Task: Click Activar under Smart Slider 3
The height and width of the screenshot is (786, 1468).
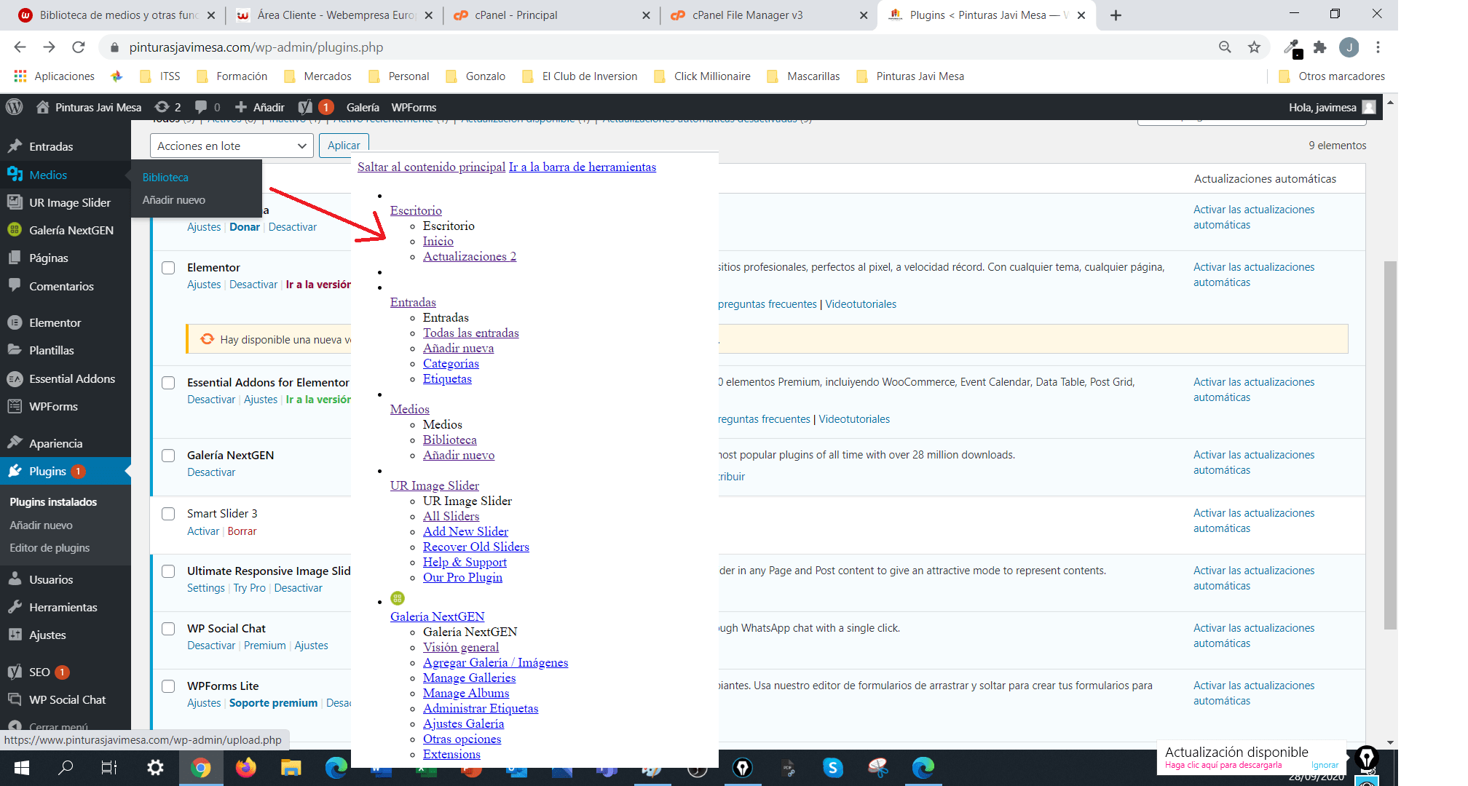Action: (203, 531)
